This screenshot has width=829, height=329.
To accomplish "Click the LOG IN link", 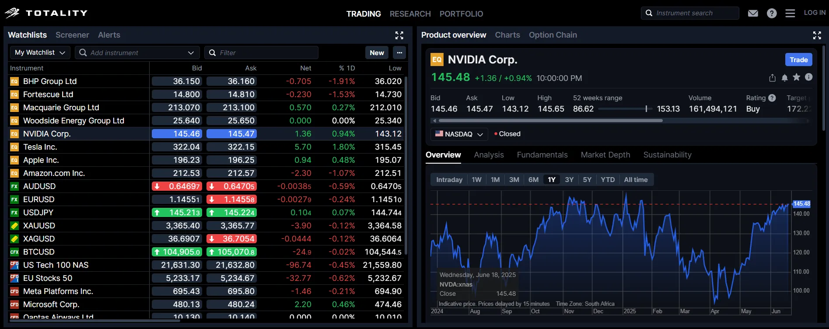I will pyautogui.click(x=815, y=13).
